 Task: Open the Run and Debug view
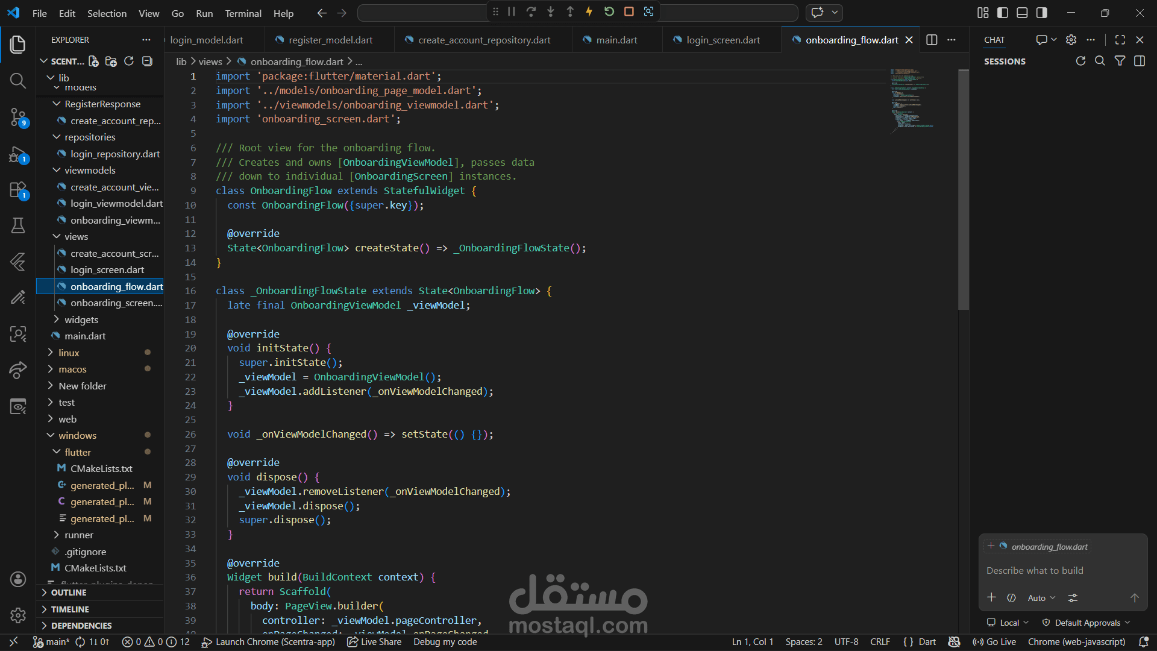[17, 155]
